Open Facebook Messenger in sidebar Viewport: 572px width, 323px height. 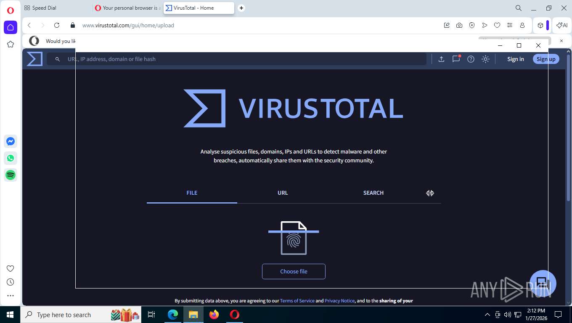point(11,141)
